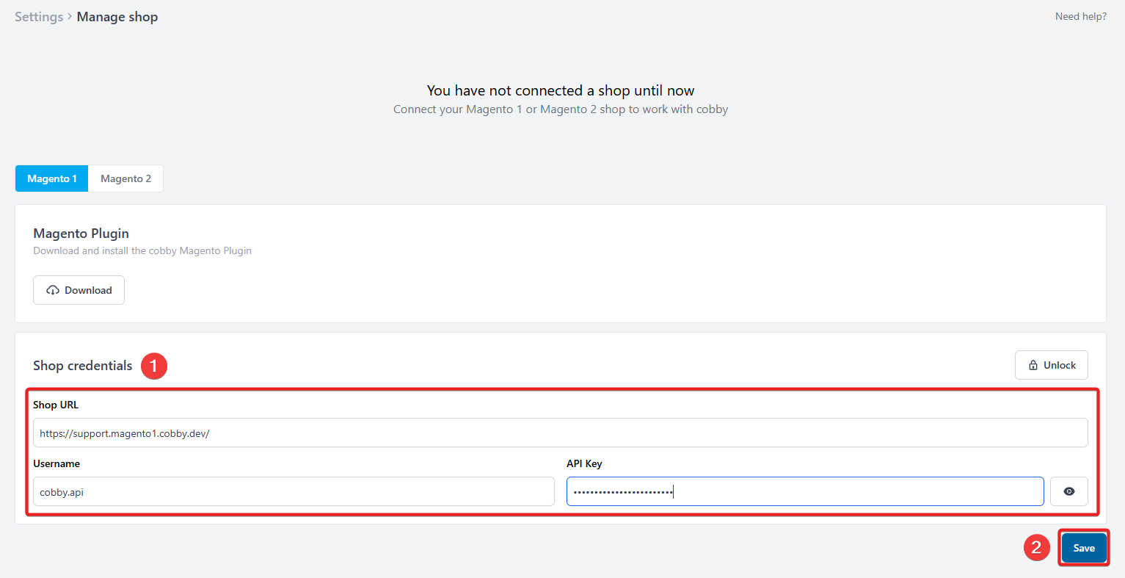
Task: Select the 'Shop URL' label
Action: 56,405
